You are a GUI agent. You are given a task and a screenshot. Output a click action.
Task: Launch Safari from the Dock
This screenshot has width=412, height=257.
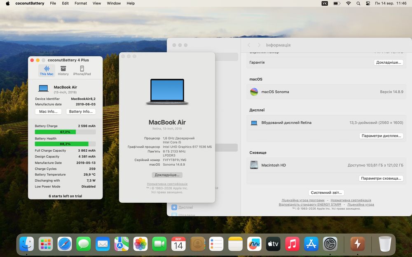point(65,244)
